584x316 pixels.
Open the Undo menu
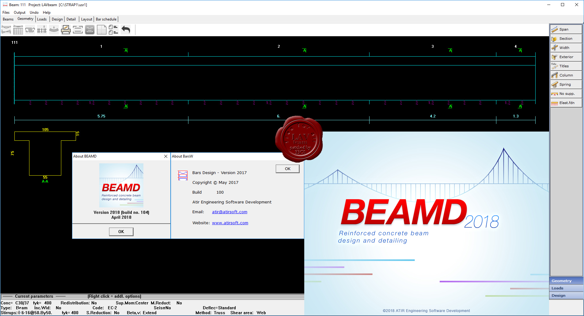click(34, 13)
